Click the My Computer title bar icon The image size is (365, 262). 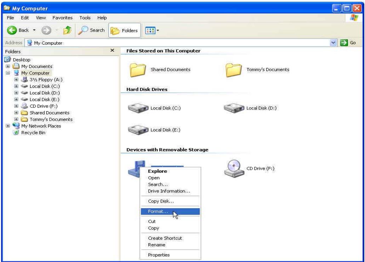(7, 8)
